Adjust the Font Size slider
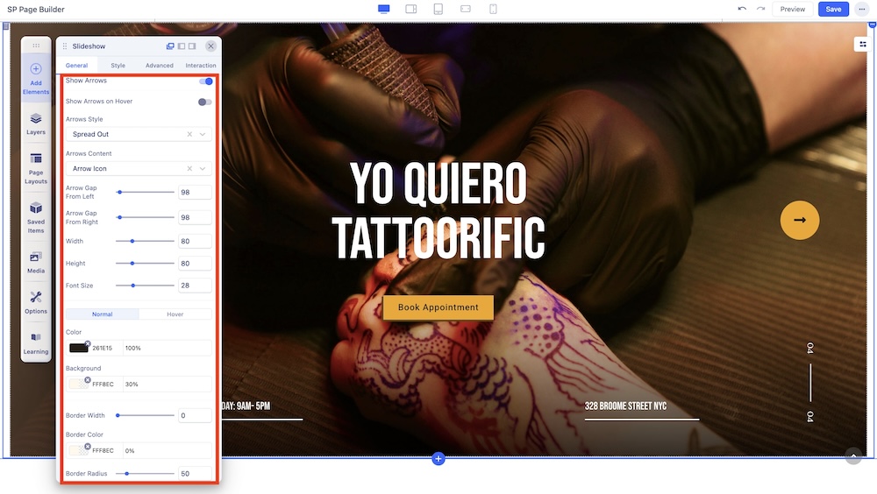877x494 pixels. (145, 286)
